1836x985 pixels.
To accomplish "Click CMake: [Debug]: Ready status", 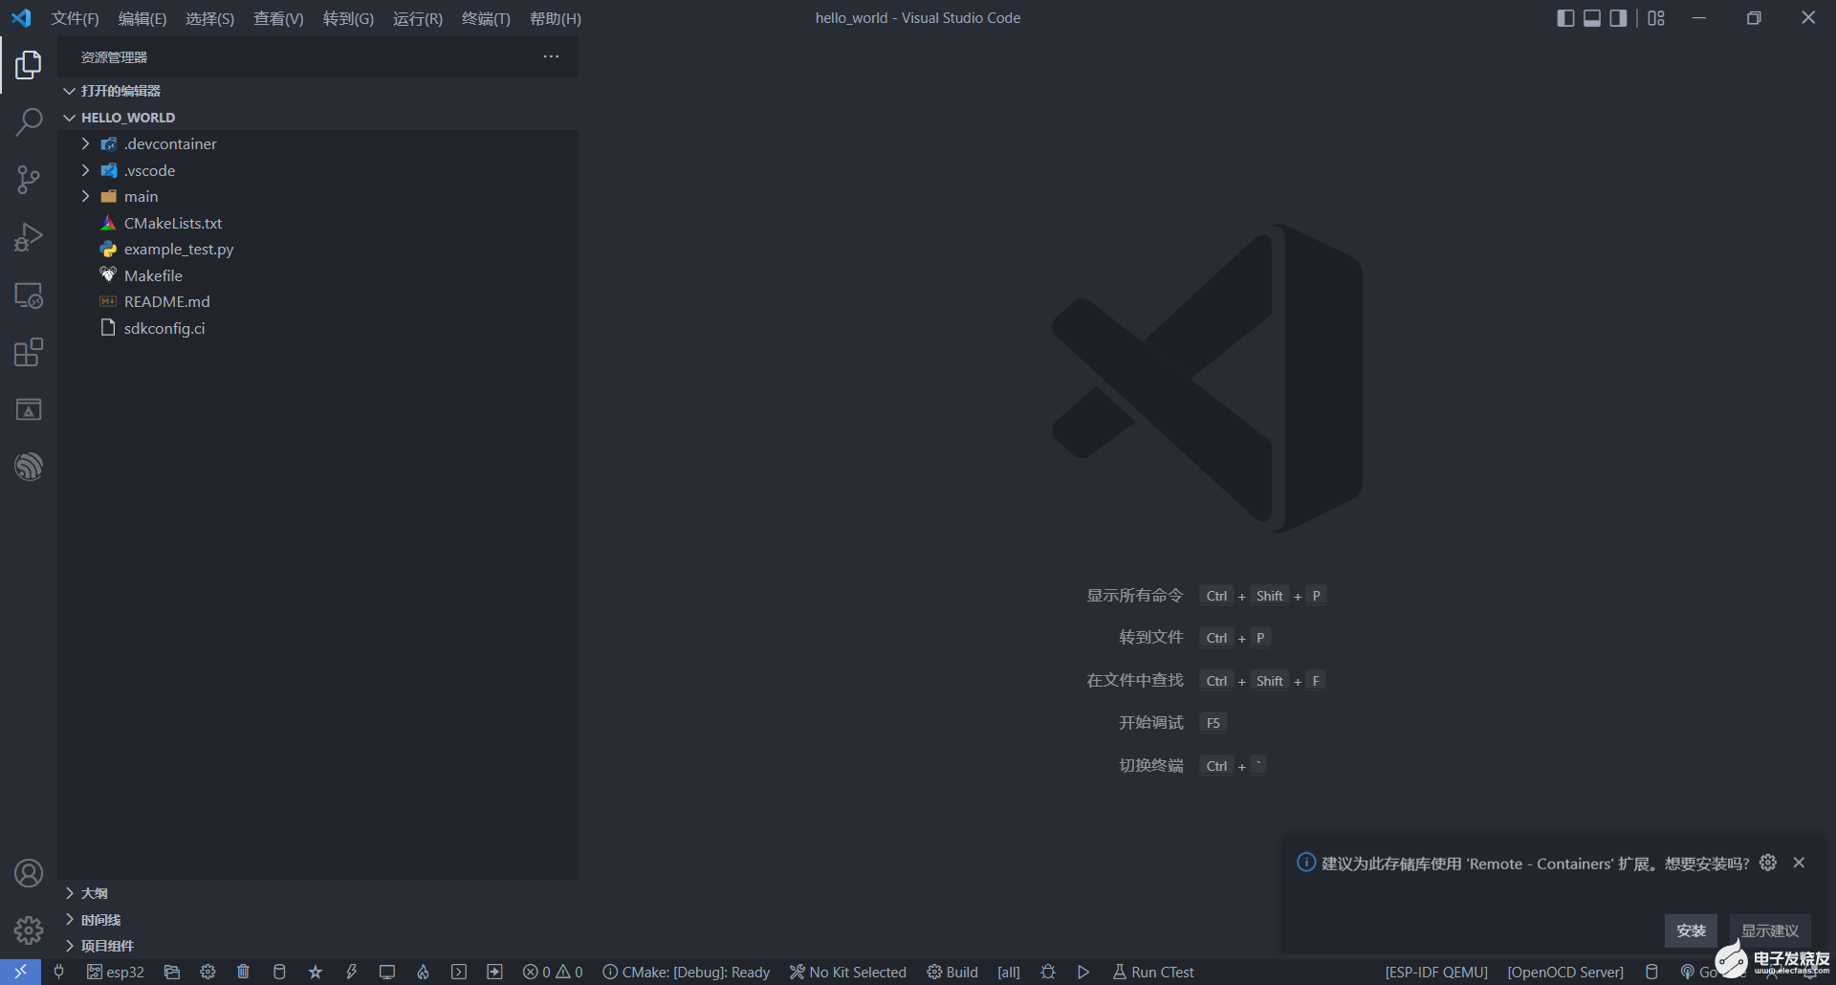I will [686, 972].
